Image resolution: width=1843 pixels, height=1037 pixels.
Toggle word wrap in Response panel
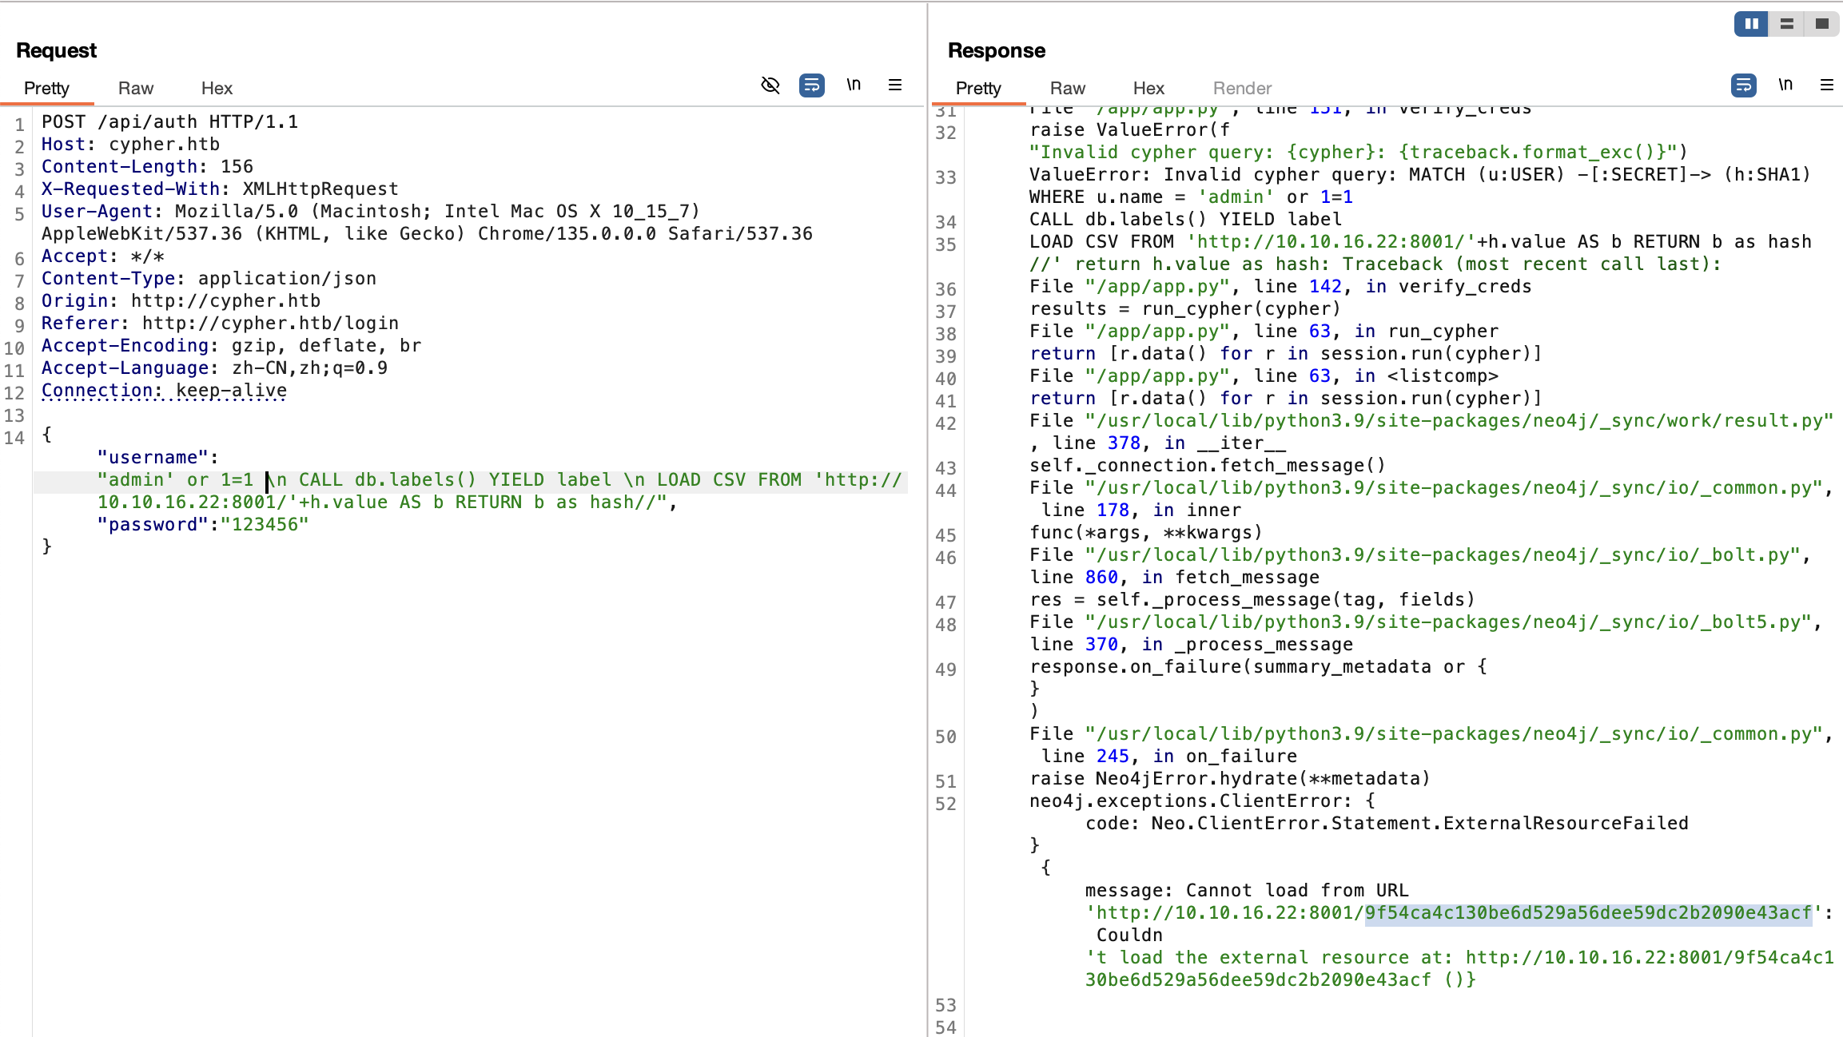coord(1743,85)
